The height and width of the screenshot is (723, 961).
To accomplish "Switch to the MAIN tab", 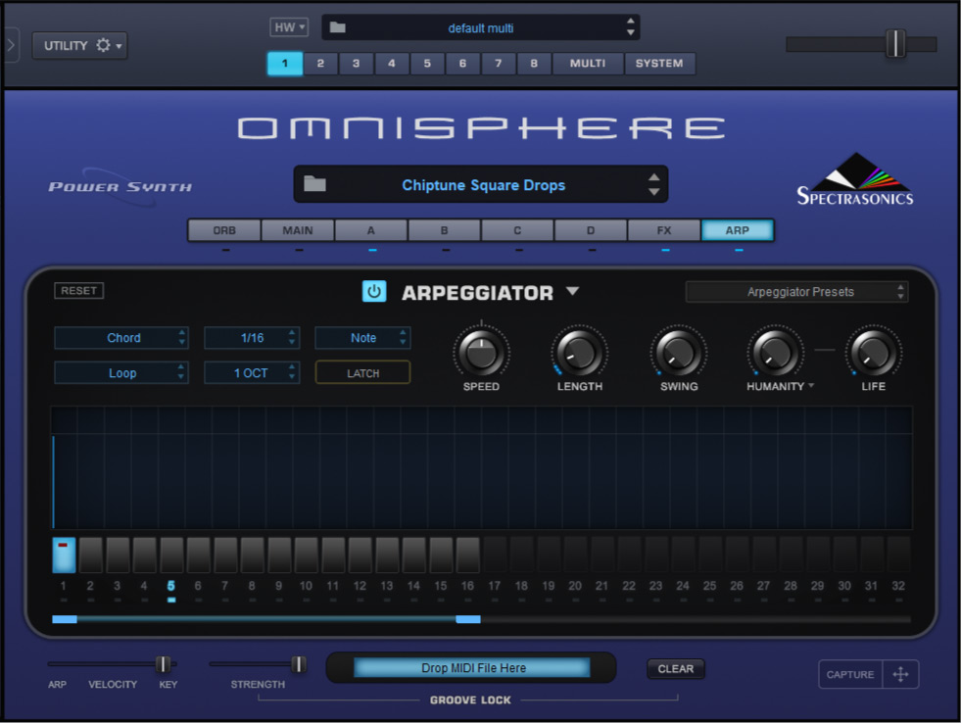I will (297, 230).
